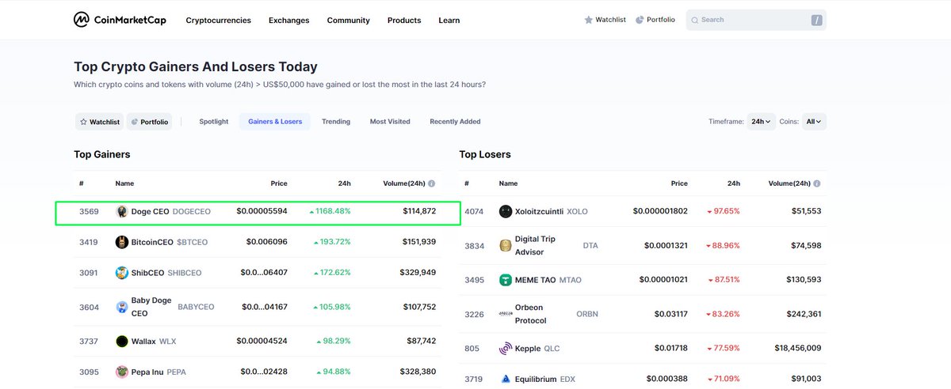This screenshot has height=389, width=951.
Task: Click the 193.72% gain value
Action: tap(331, 242)
